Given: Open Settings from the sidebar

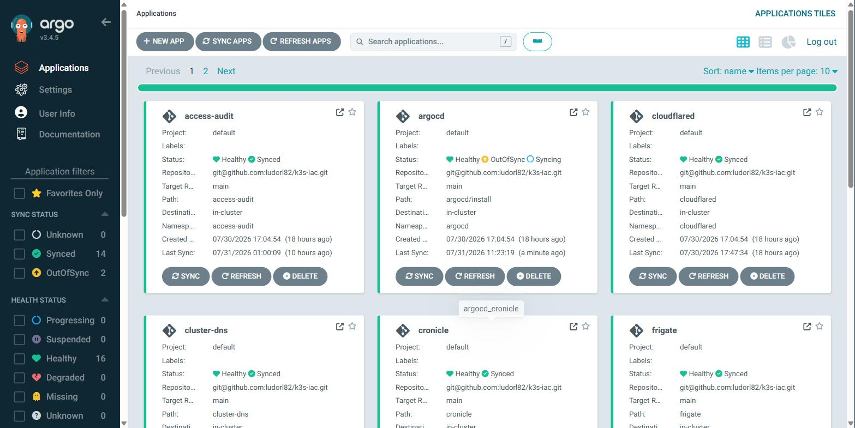Looking at the screenshot, I should coord(55,89).
